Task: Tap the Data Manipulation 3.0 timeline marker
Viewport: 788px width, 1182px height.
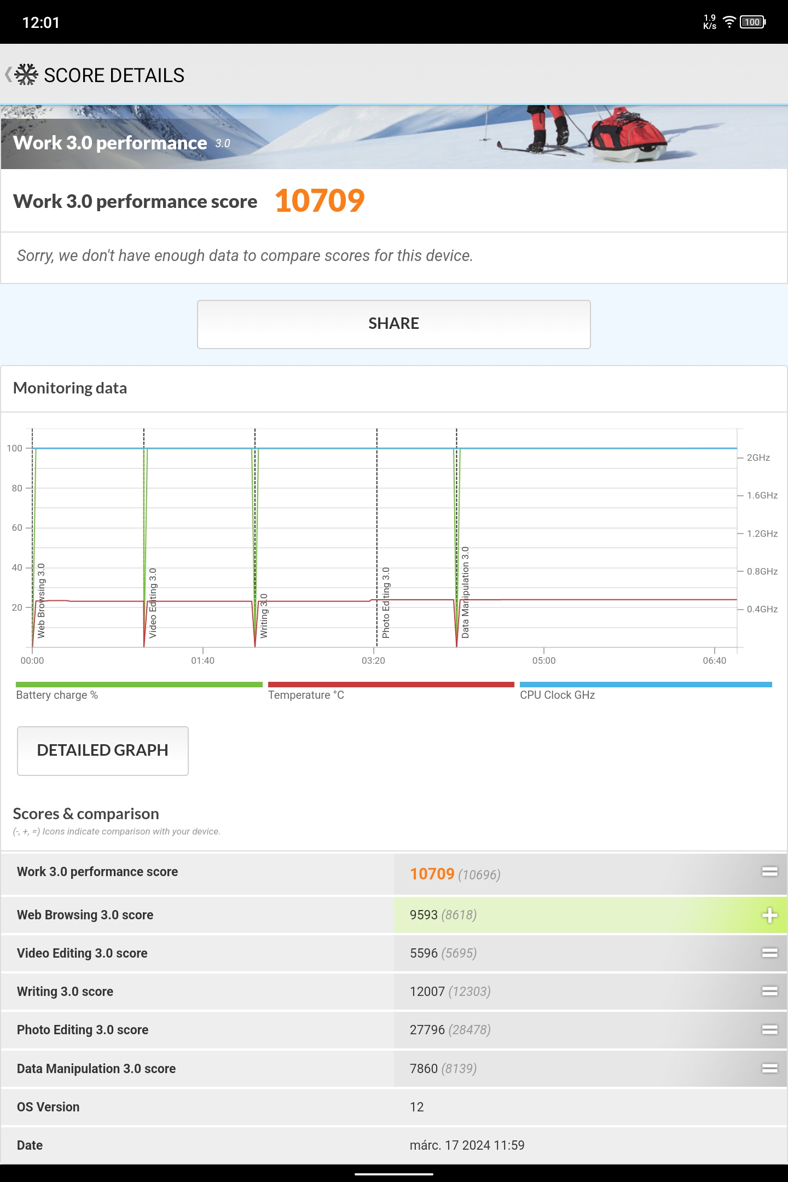Action: click(x=465, y=593)
